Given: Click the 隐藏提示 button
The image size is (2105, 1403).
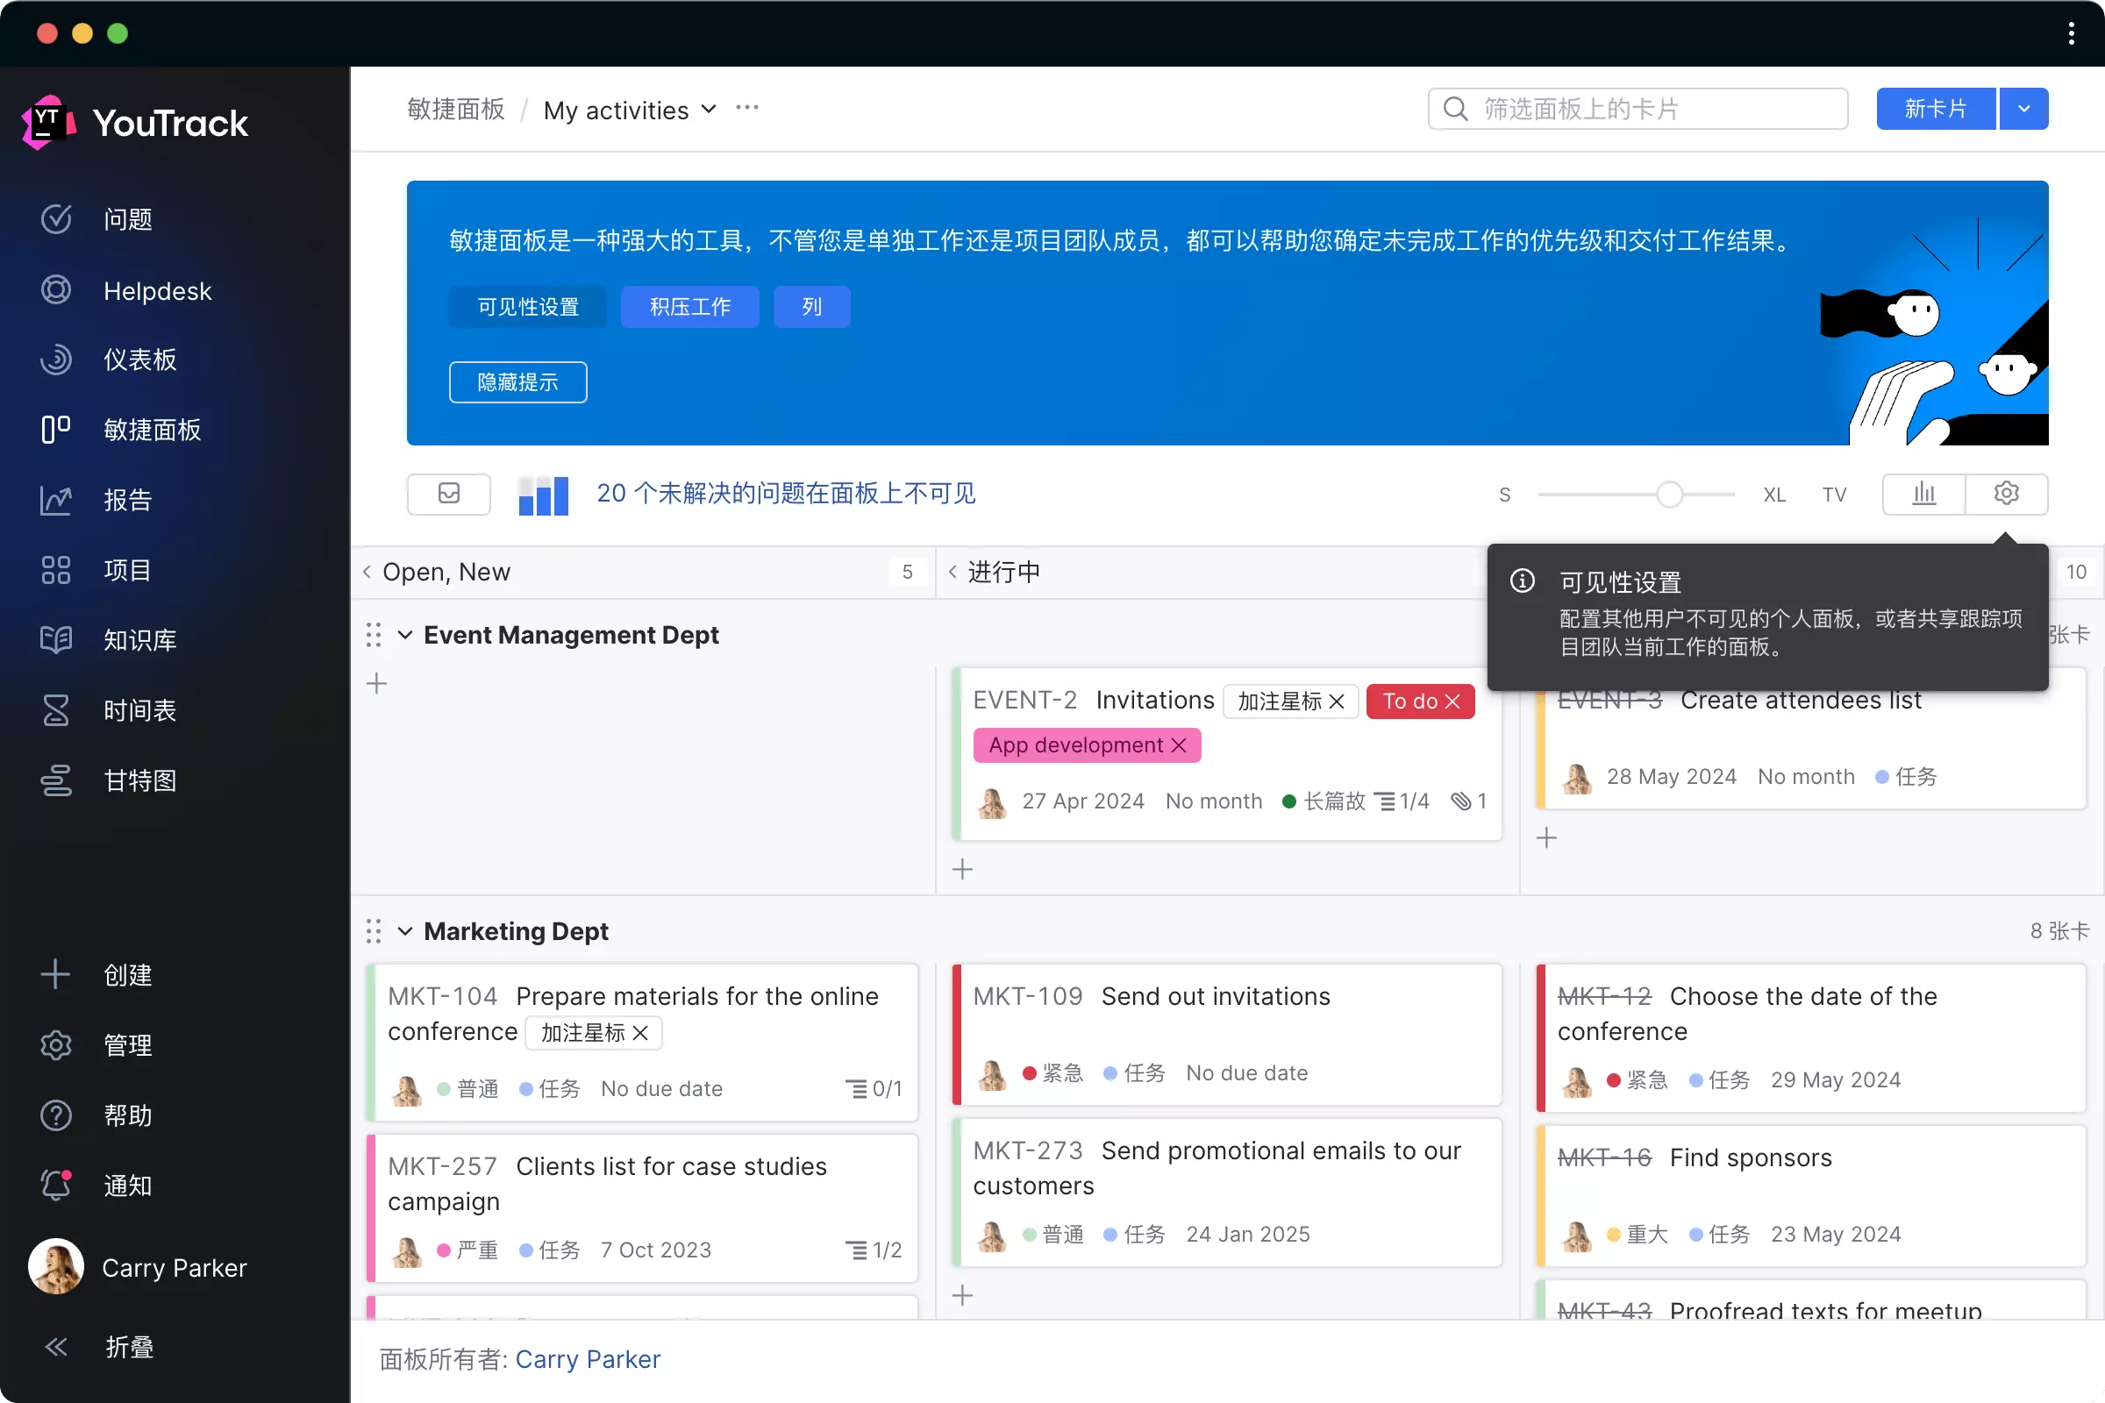Looking at the screenshot, I should click(x=517, y=381).
